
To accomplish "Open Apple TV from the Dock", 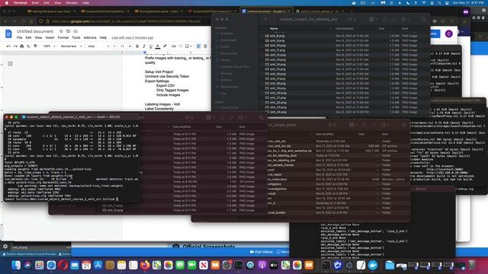I will click(x=274, y=265).
